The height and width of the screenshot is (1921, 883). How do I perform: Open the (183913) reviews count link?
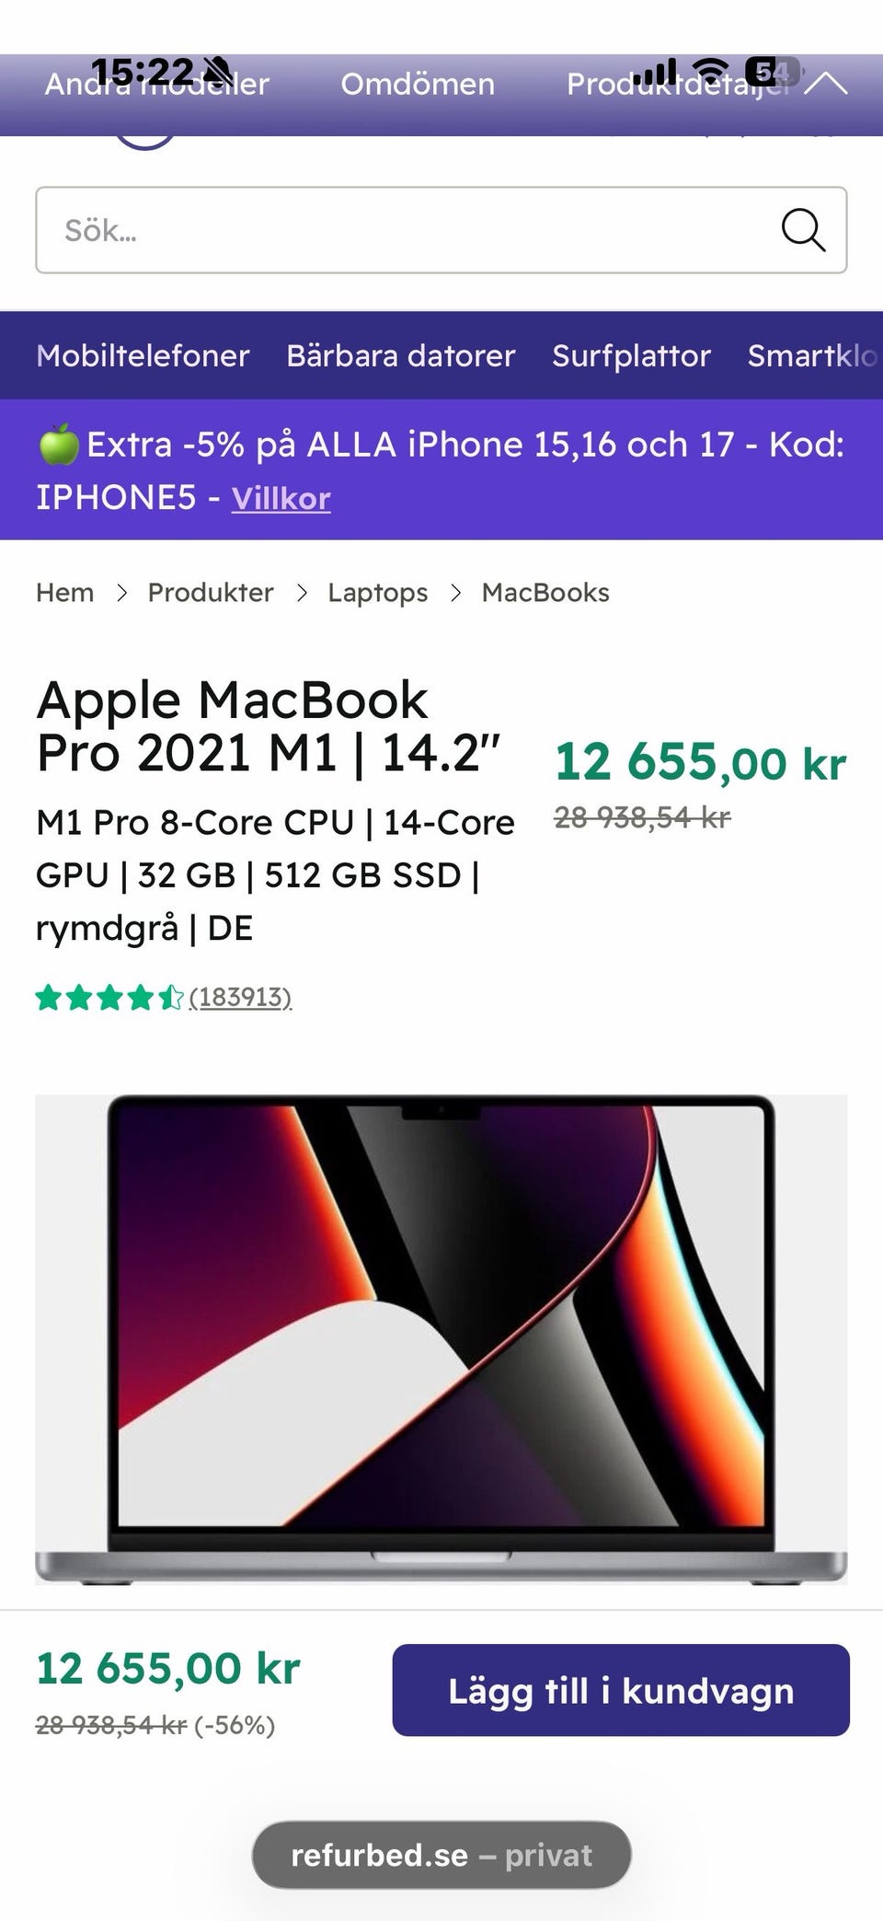pos(240,998)
